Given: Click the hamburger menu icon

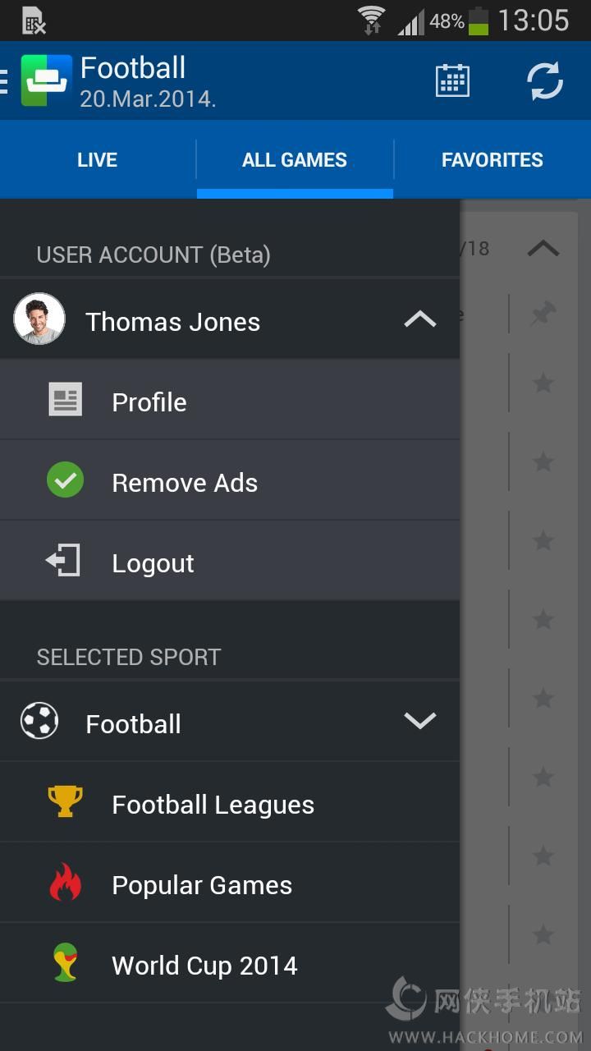Looking at the screenshot, I should pyautogui.click(x=4, y=80).
